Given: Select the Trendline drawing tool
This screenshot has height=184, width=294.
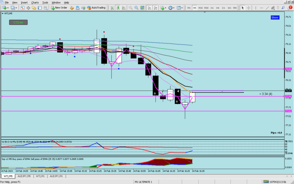Looking at the screenshot, I should (x=268, y=8).
